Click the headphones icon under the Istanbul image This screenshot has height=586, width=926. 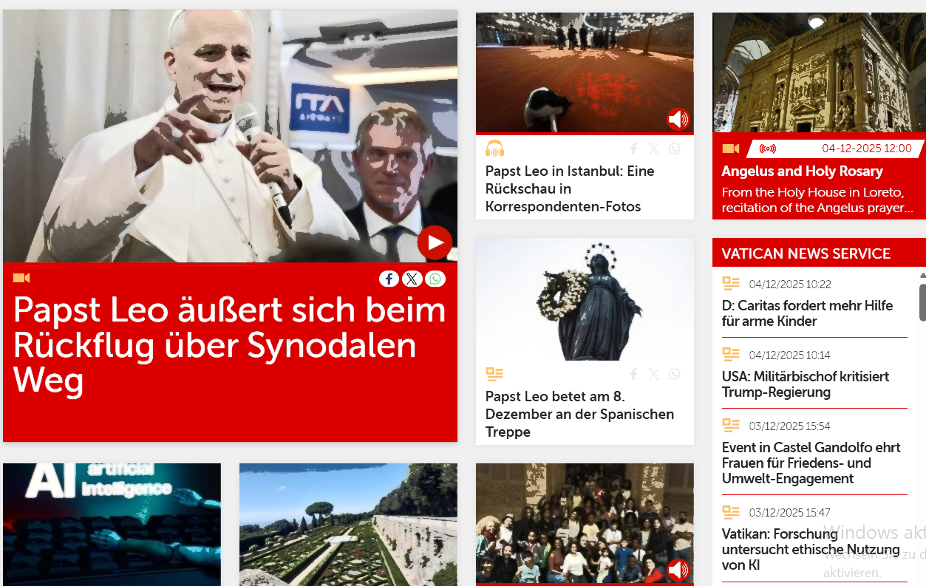coord(494,149)
